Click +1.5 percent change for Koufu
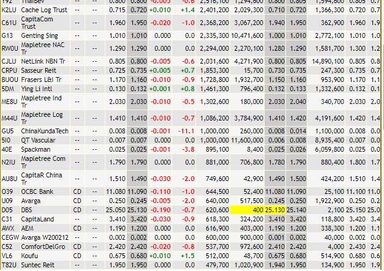 pyautogui.click(x=187, y=256)
